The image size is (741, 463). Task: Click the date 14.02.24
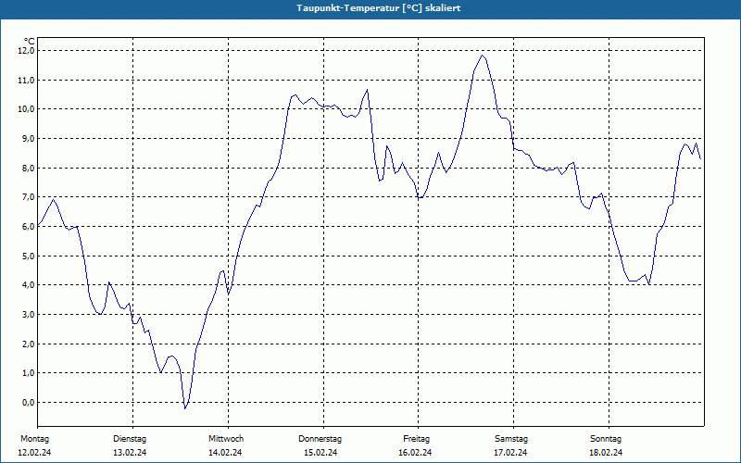225,453
